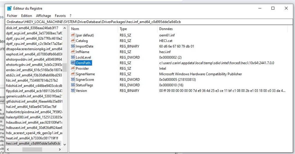Click the oem61.inf data value
The height and width of the screenshot is (154, 295).
[167, 35]
